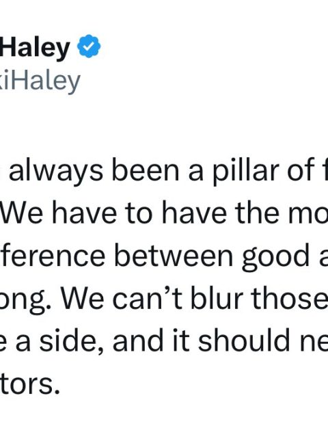Open the gray iHaley username handle

click(x=40, y=82)
